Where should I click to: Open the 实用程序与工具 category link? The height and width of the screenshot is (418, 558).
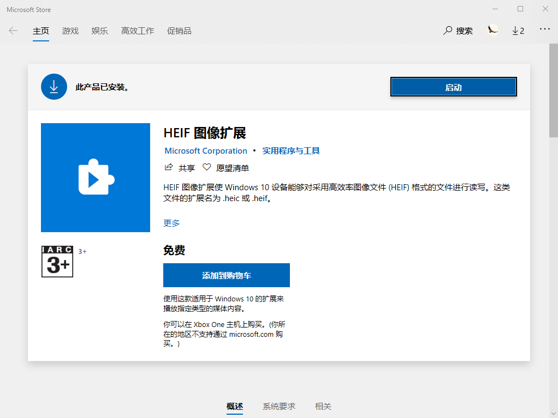pos(291,151)
